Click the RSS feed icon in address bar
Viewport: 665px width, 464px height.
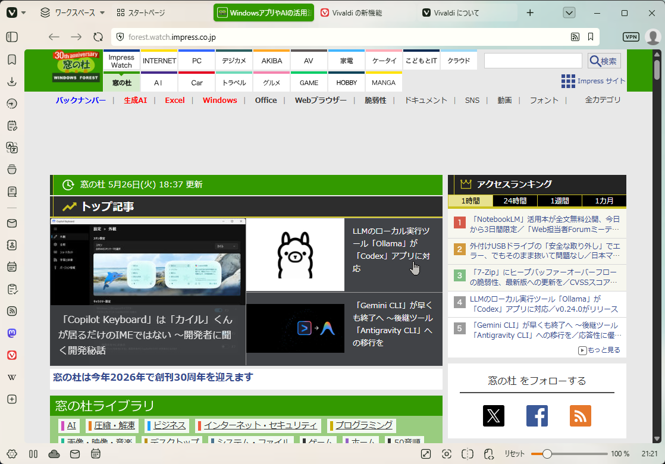[575, 37]
